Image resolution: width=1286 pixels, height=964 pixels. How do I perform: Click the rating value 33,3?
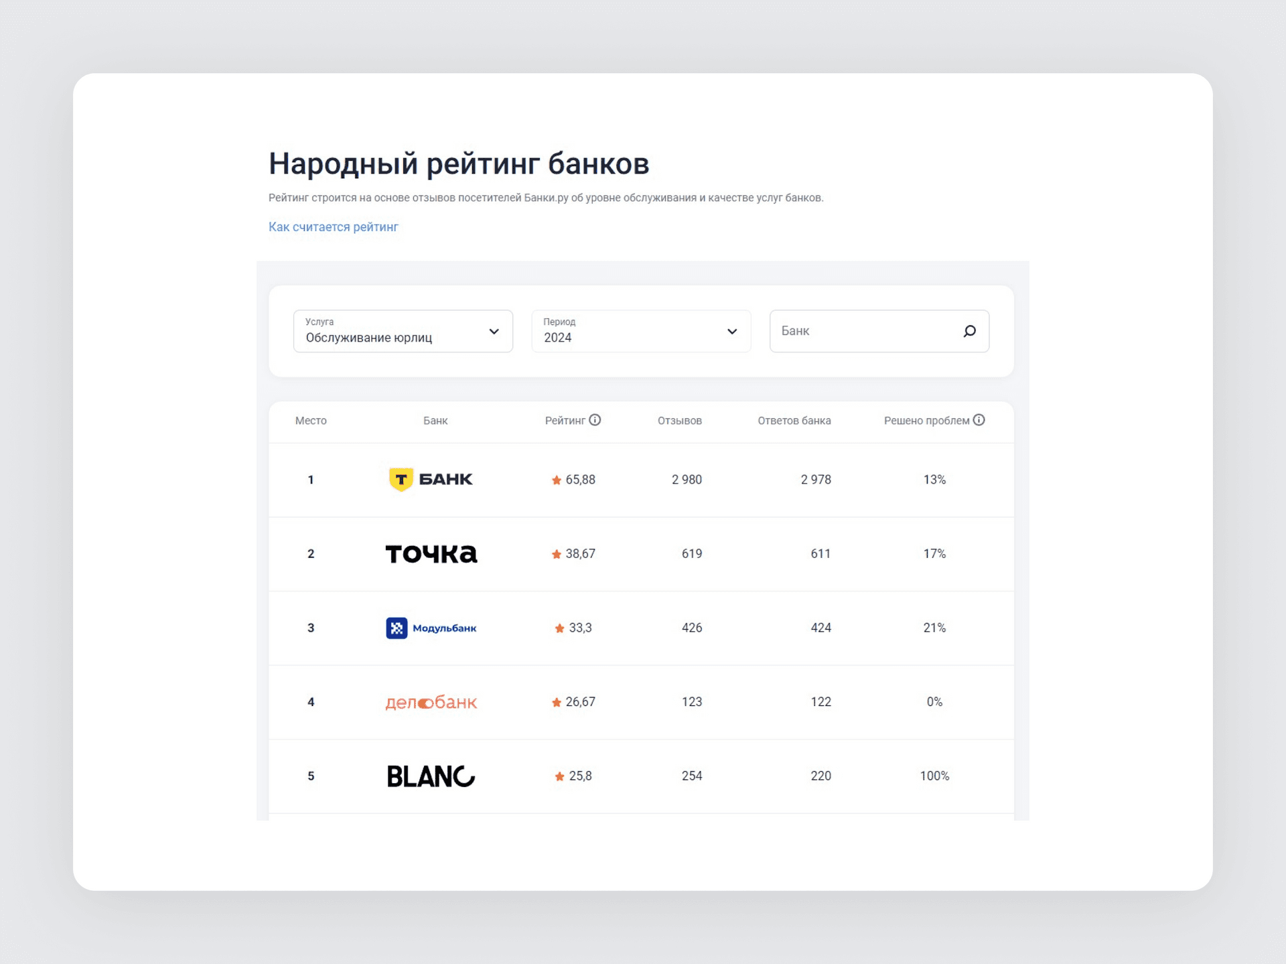(x=580, y=628)
